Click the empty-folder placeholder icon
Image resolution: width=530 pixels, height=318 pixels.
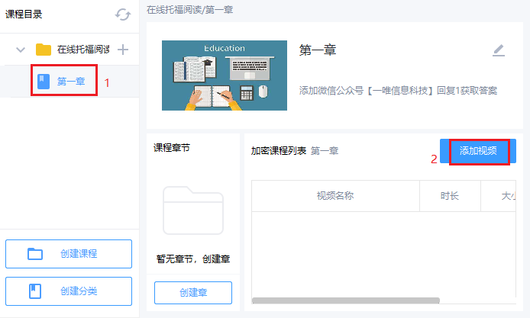click(193, 210)
